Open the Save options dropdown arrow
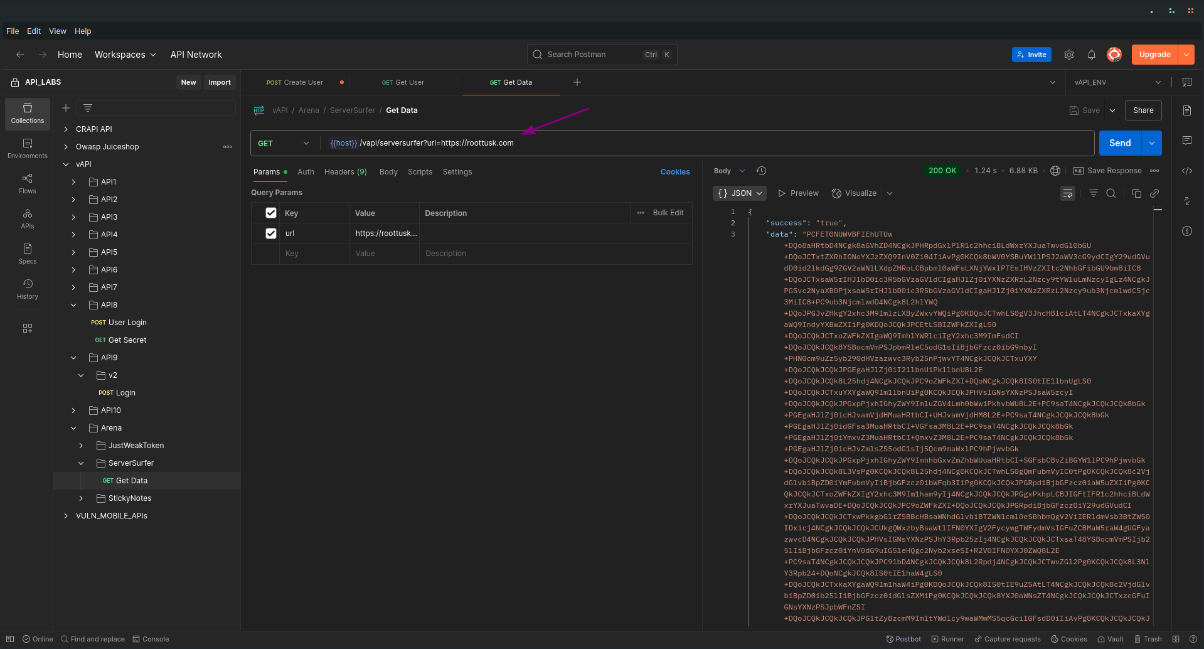1204x649 pixels. (x=1112, y=110)
